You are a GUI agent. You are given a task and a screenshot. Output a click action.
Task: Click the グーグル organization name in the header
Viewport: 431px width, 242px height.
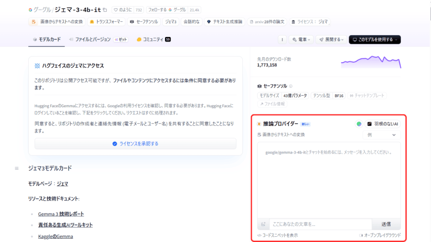pyautogui.click(x=42, y=10)
